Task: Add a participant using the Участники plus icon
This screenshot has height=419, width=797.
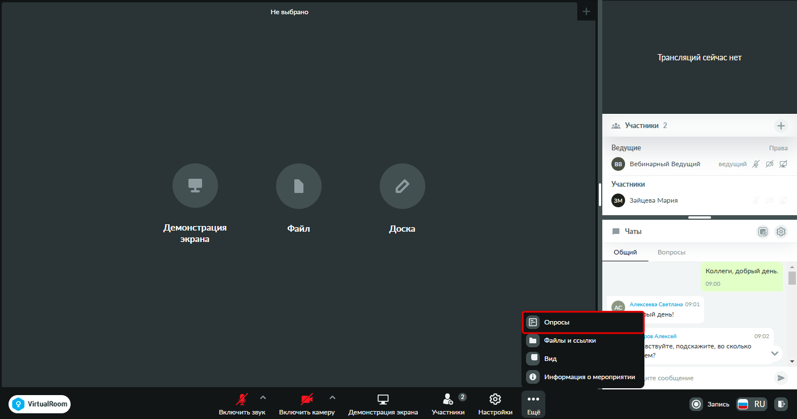Action: click(x=781, y=126)
